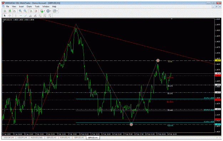Screen dimensions: 223x141
Task: Click the chart window icon beside File
Action: [4, 6]
